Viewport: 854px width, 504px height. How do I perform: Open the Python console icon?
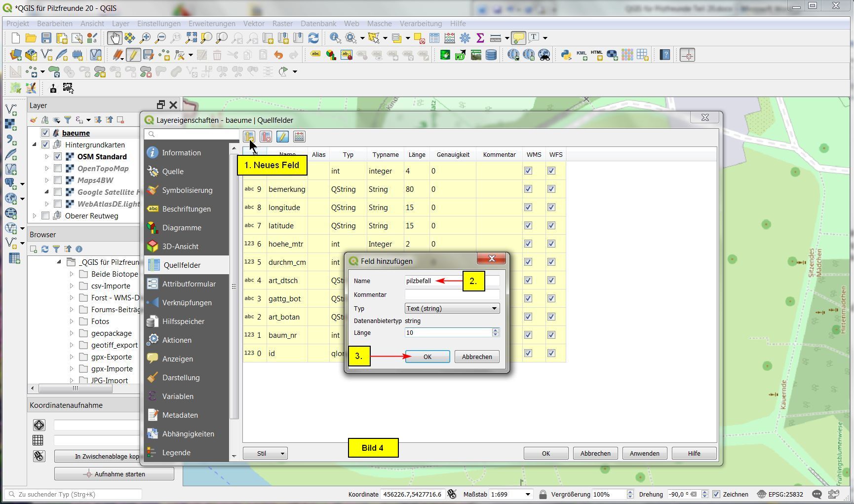pyautogui.click(x=566, y=55)
